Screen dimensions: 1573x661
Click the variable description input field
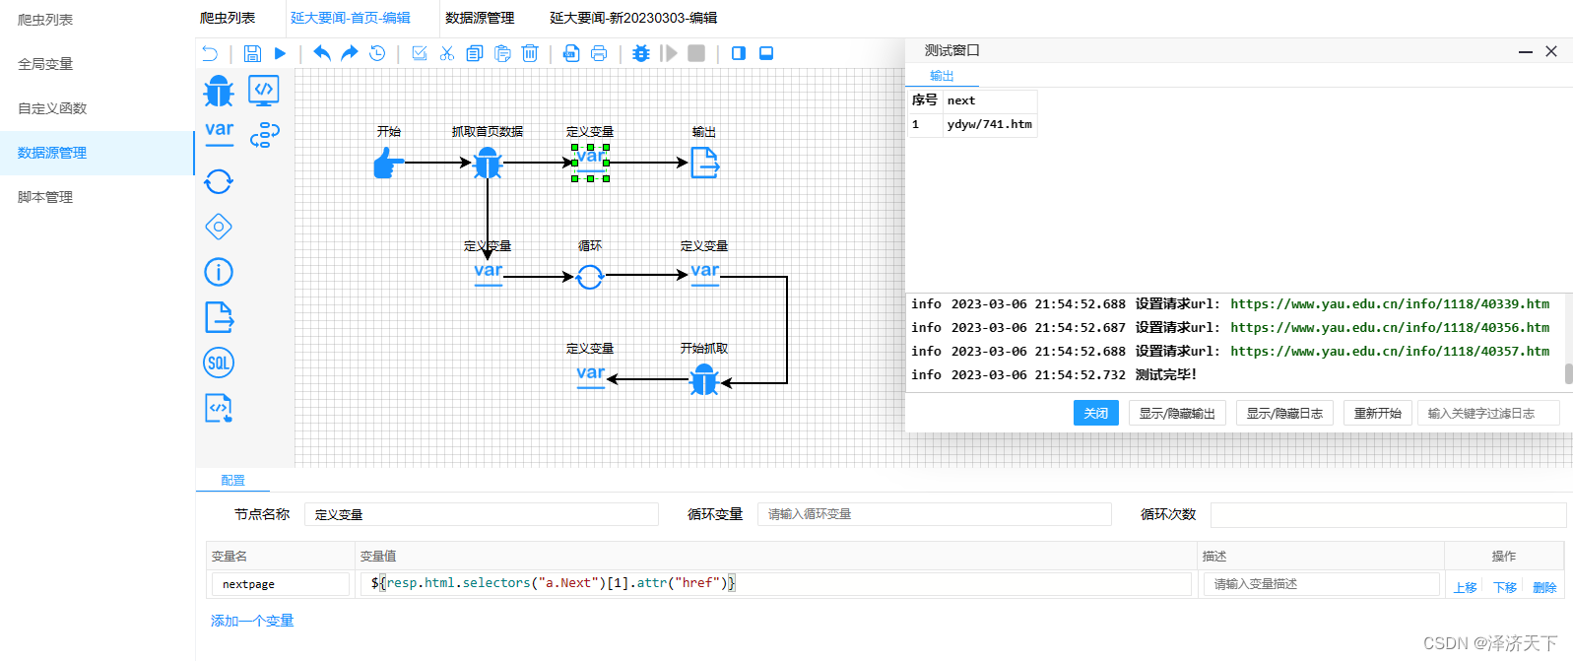[1322, 584]
